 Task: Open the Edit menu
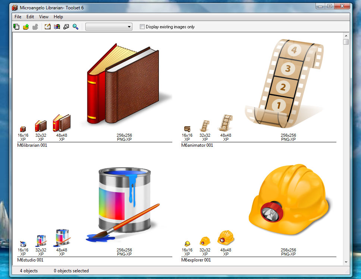(x=30, y=17)
